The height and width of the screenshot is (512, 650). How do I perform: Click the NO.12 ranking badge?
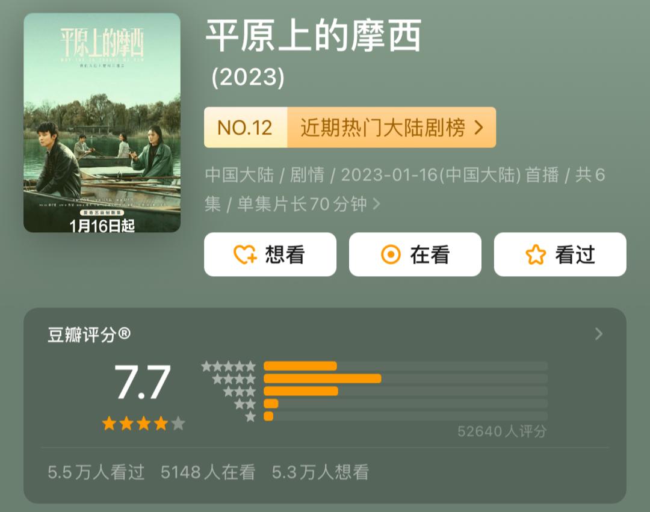point(246,128)
